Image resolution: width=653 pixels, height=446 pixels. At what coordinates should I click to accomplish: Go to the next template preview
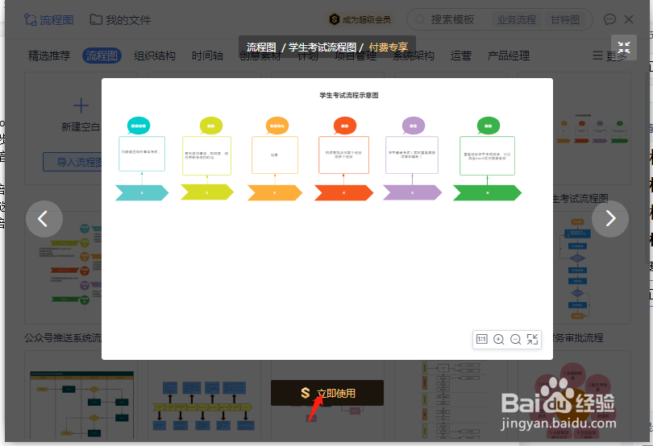tap(610, 219)
